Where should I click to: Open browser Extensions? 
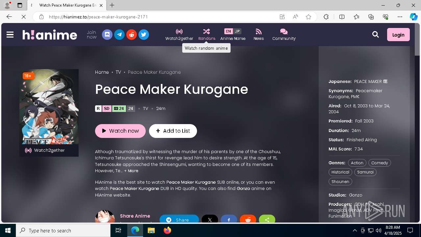[326, 17]
